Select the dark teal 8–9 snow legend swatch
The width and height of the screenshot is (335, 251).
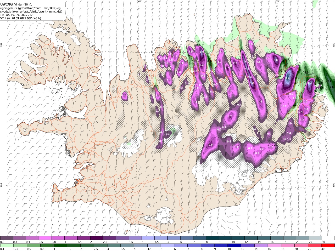click(x=212, y=238)
